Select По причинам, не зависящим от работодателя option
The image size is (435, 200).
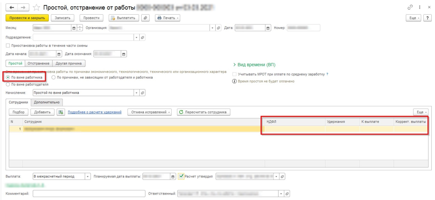[x=54, y=77]
